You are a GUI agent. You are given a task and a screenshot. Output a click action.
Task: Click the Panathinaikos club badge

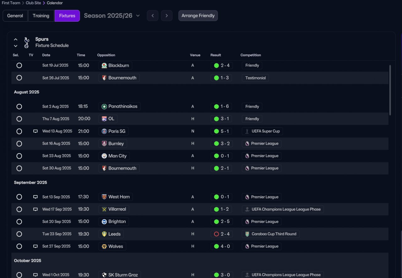tap(104, 106)
